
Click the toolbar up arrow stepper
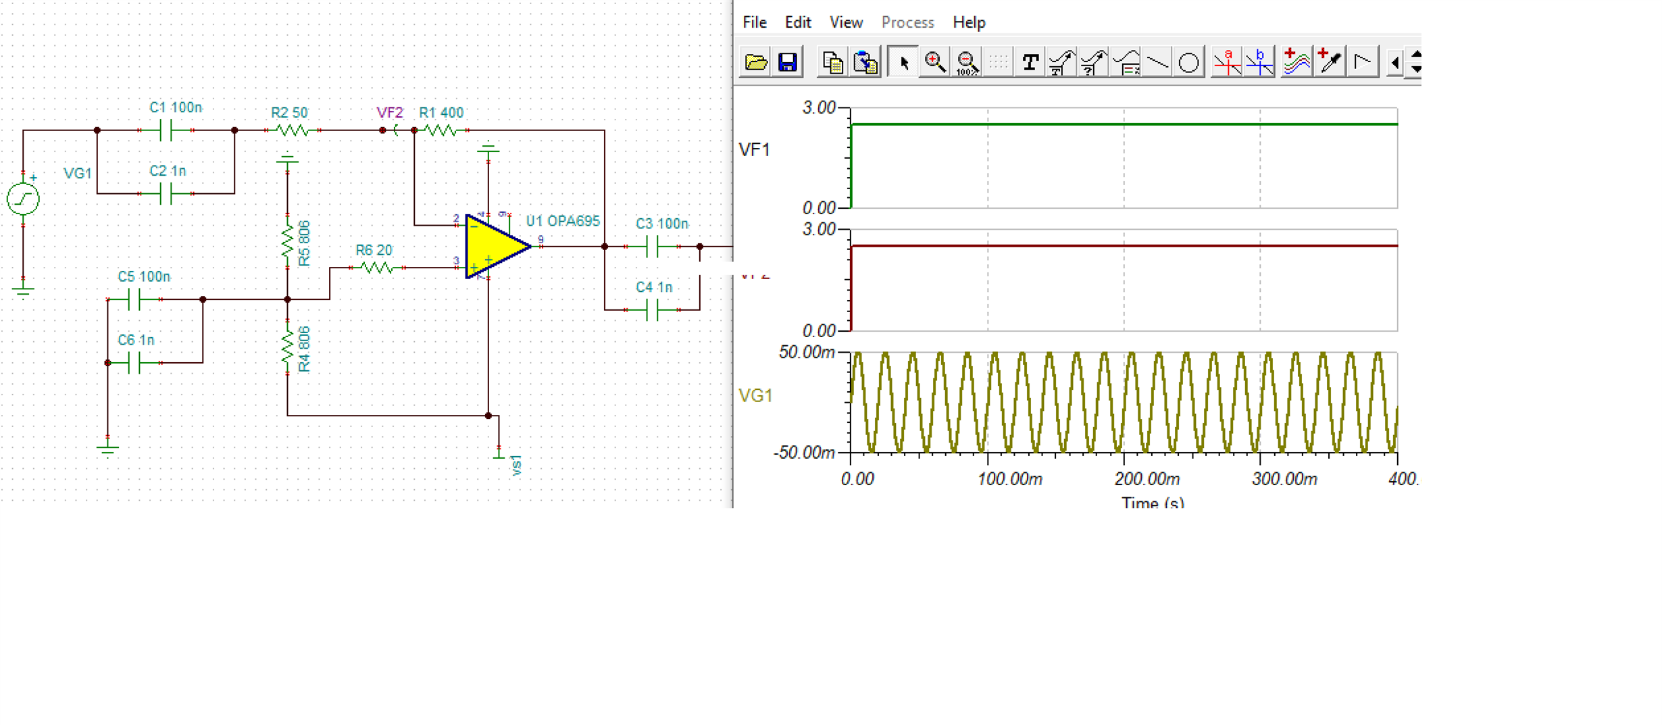(x=1416, y=55)
